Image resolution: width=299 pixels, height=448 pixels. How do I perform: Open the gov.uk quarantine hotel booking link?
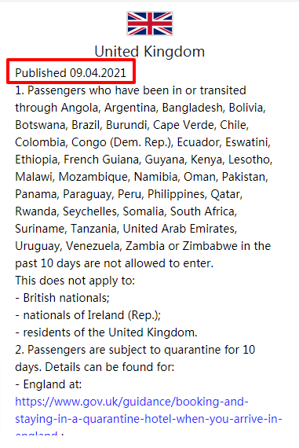point(132,402)
